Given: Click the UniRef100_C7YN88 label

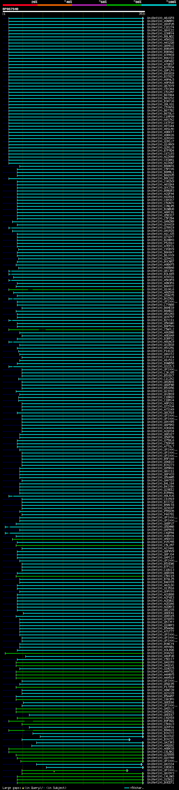Looking at the screenshot, I should (161, 305).
